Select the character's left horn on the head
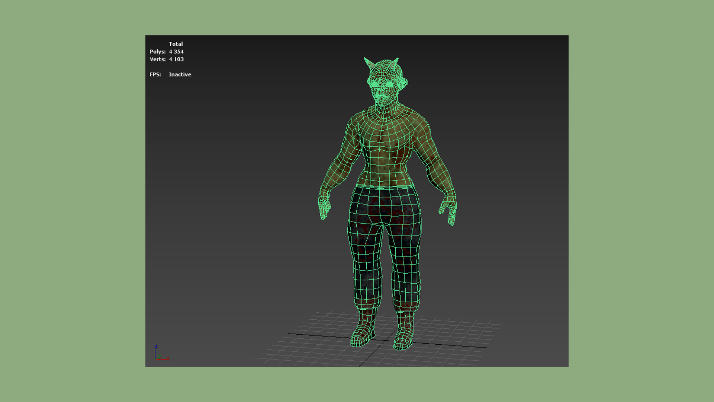The width and height of the screenshot is (714, 402). (369, 63)
